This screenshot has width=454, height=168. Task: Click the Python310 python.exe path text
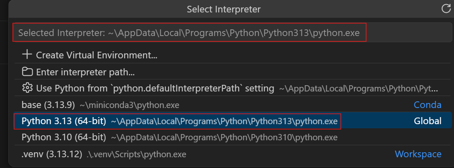(x=224, y=137)
